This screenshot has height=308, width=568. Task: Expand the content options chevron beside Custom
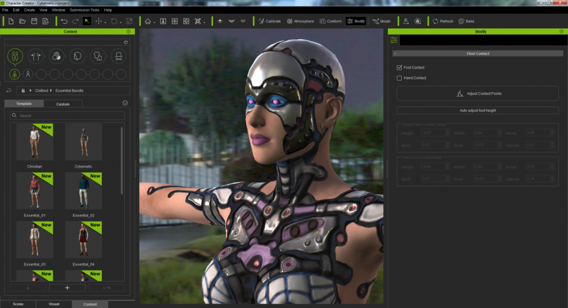point(125,103)
